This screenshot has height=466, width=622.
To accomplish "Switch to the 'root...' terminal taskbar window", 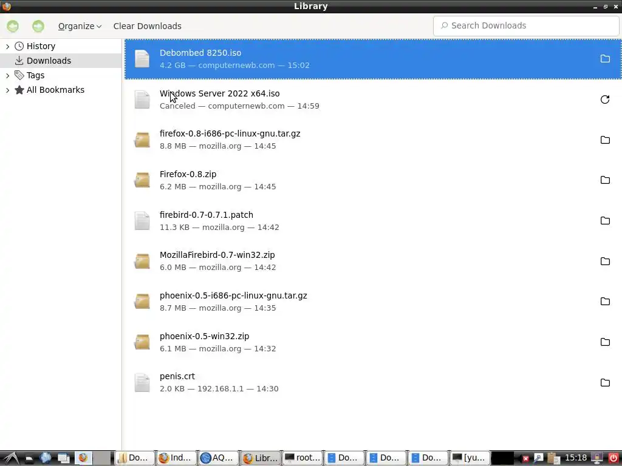I will tap(302, 458).
